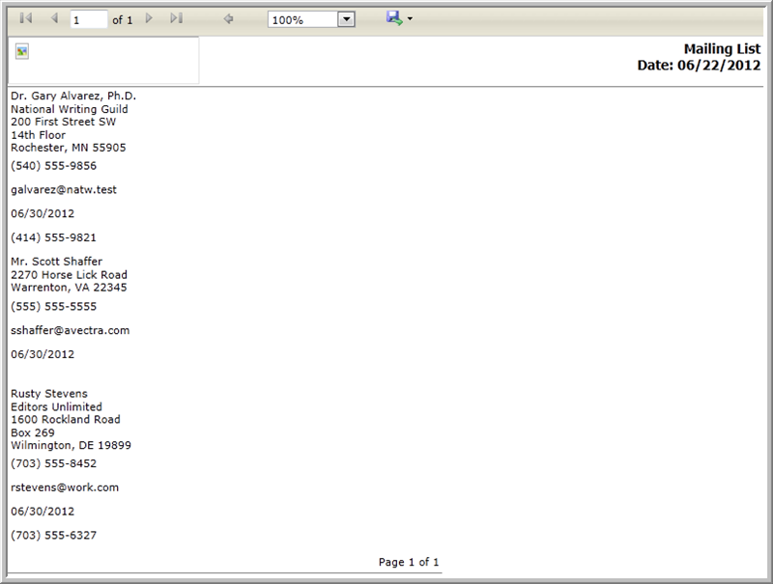This screenshot has height=584, width=773.
Task: Click the export save disk icon
Action: [x=394, y=18]
